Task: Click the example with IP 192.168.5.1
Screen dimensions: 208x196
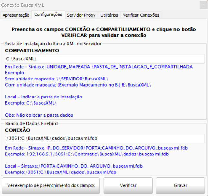Action: (87, 154)
